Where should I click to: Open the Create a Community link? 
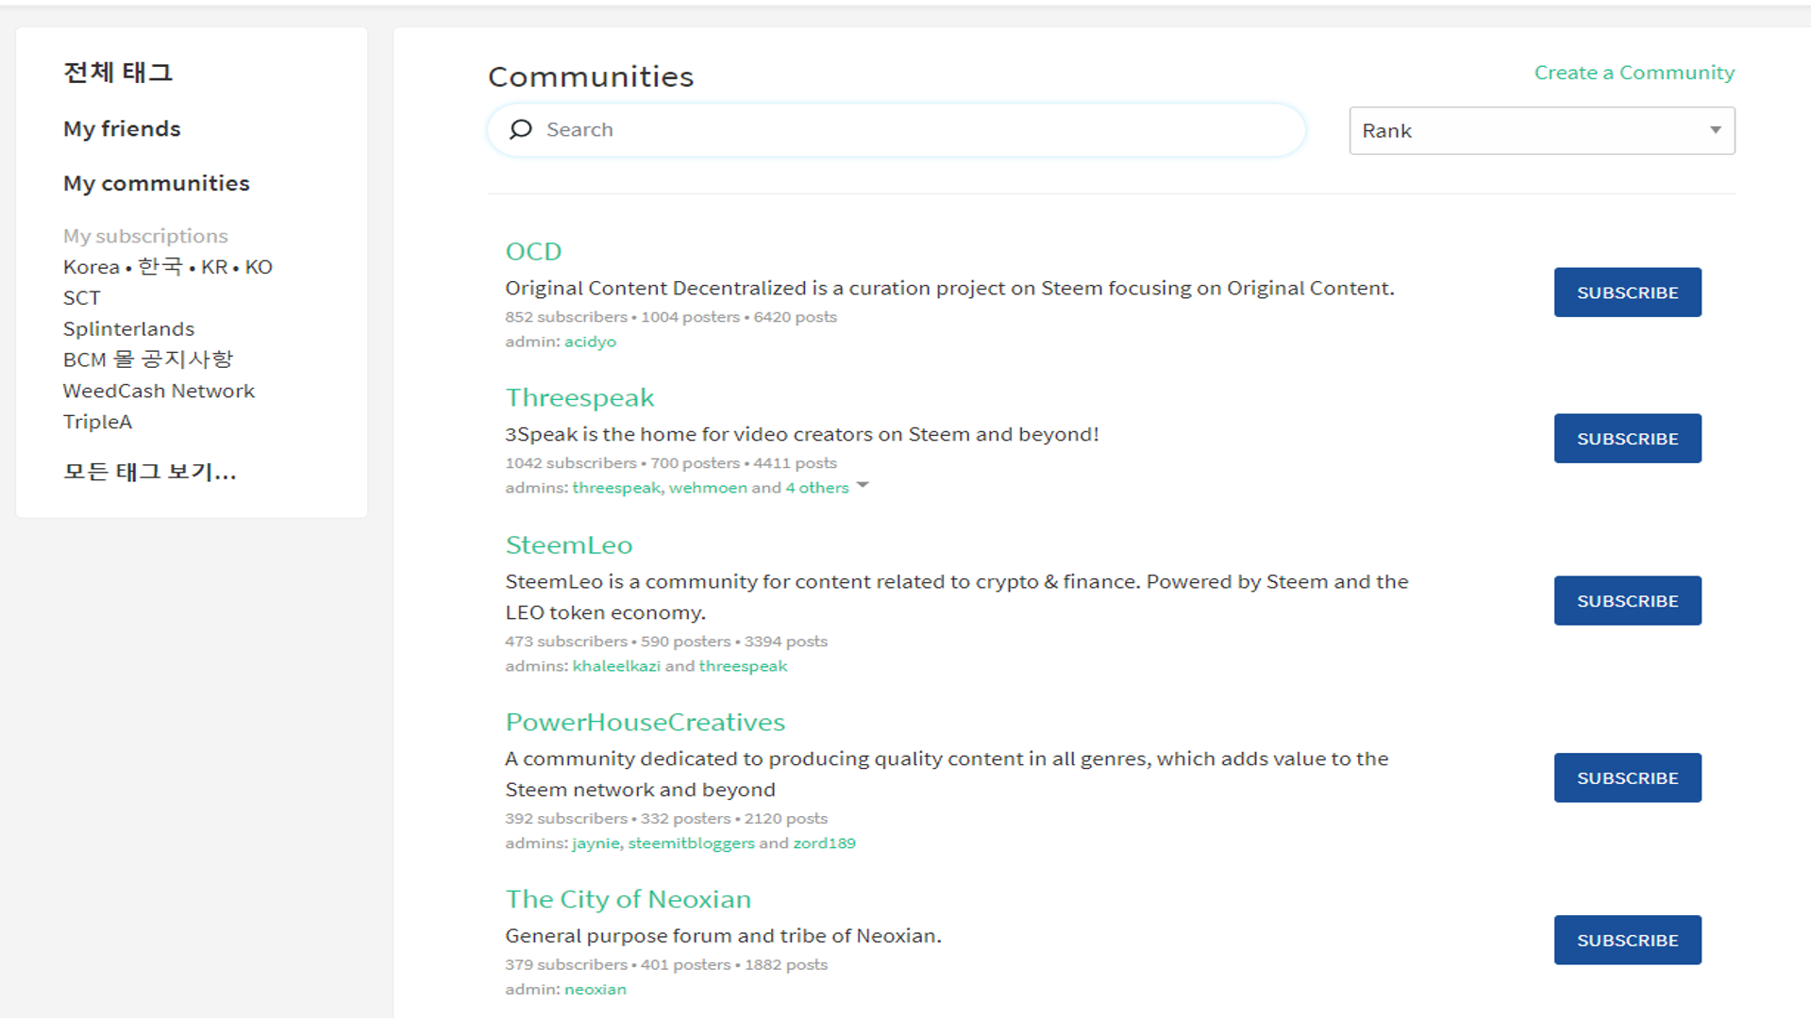point(1634,72)
